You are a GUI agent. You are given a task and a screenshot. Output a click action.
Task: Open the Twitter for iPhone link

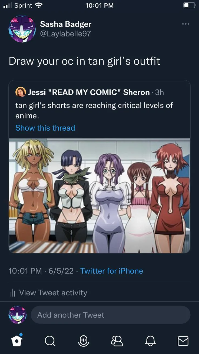tap(112, 271)
